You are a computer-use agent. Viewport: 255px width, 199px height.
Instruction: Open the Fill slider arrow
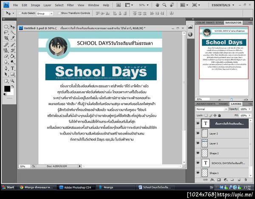(250, 115)
